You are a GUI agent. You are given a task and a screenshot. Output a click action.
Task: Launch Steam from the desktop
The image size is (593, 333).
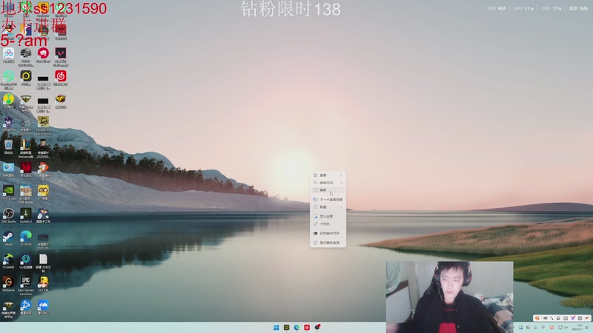(8, 237)
